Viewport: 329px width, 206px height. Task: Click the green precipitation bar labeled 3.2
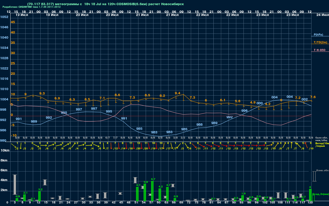(x=39, y=196)
